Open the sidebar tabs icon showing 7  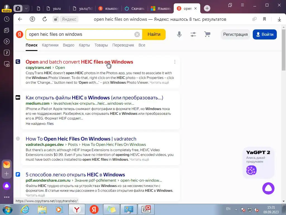7,53
